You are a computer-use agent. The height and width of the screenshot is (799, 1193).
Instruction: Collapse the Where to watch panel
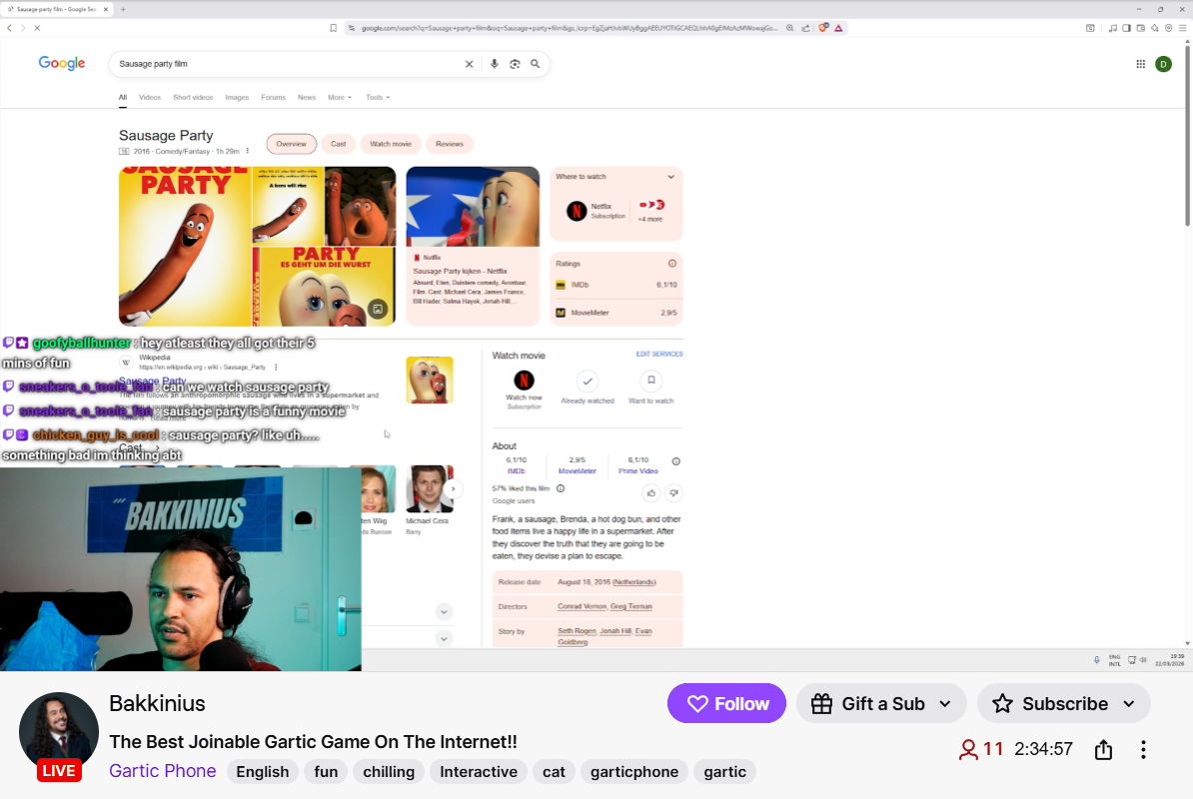click(670, 177)
